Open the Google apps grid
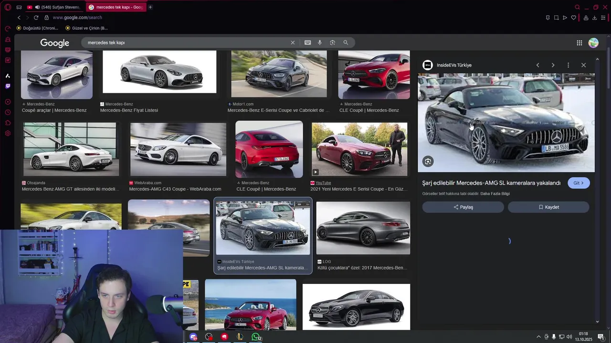This screenshot has width=611, height=343. pyautogui.click(x=579, y=43)
